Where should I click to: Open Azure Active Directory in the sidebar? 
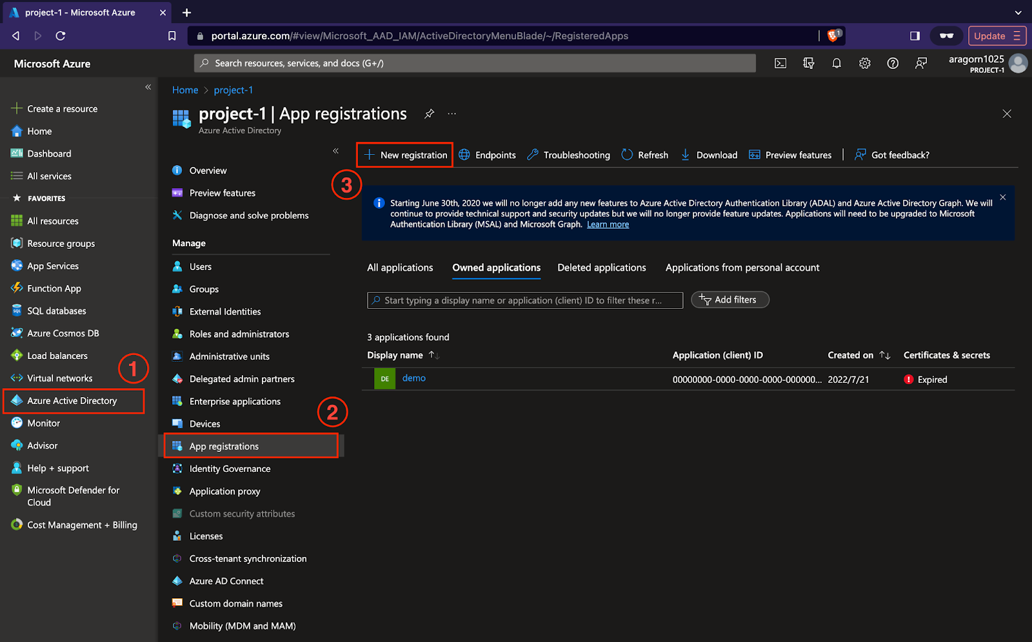pos(73,401)
